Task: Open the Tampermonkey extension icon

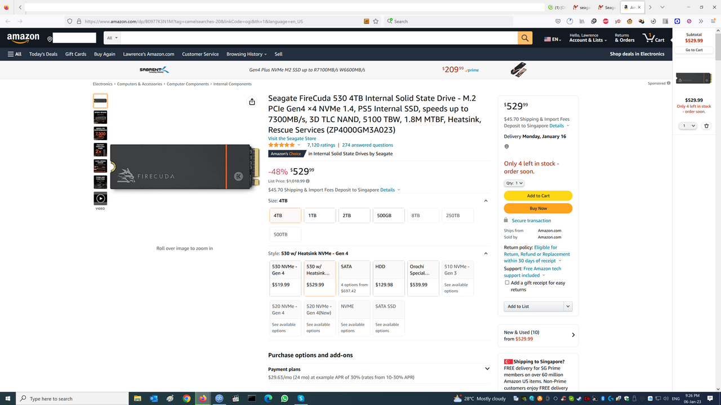Action: pyautogui.click(x=630, y=21)
